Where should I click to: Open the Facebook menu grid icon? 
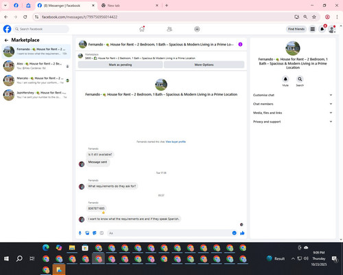[x=312, y=29]
